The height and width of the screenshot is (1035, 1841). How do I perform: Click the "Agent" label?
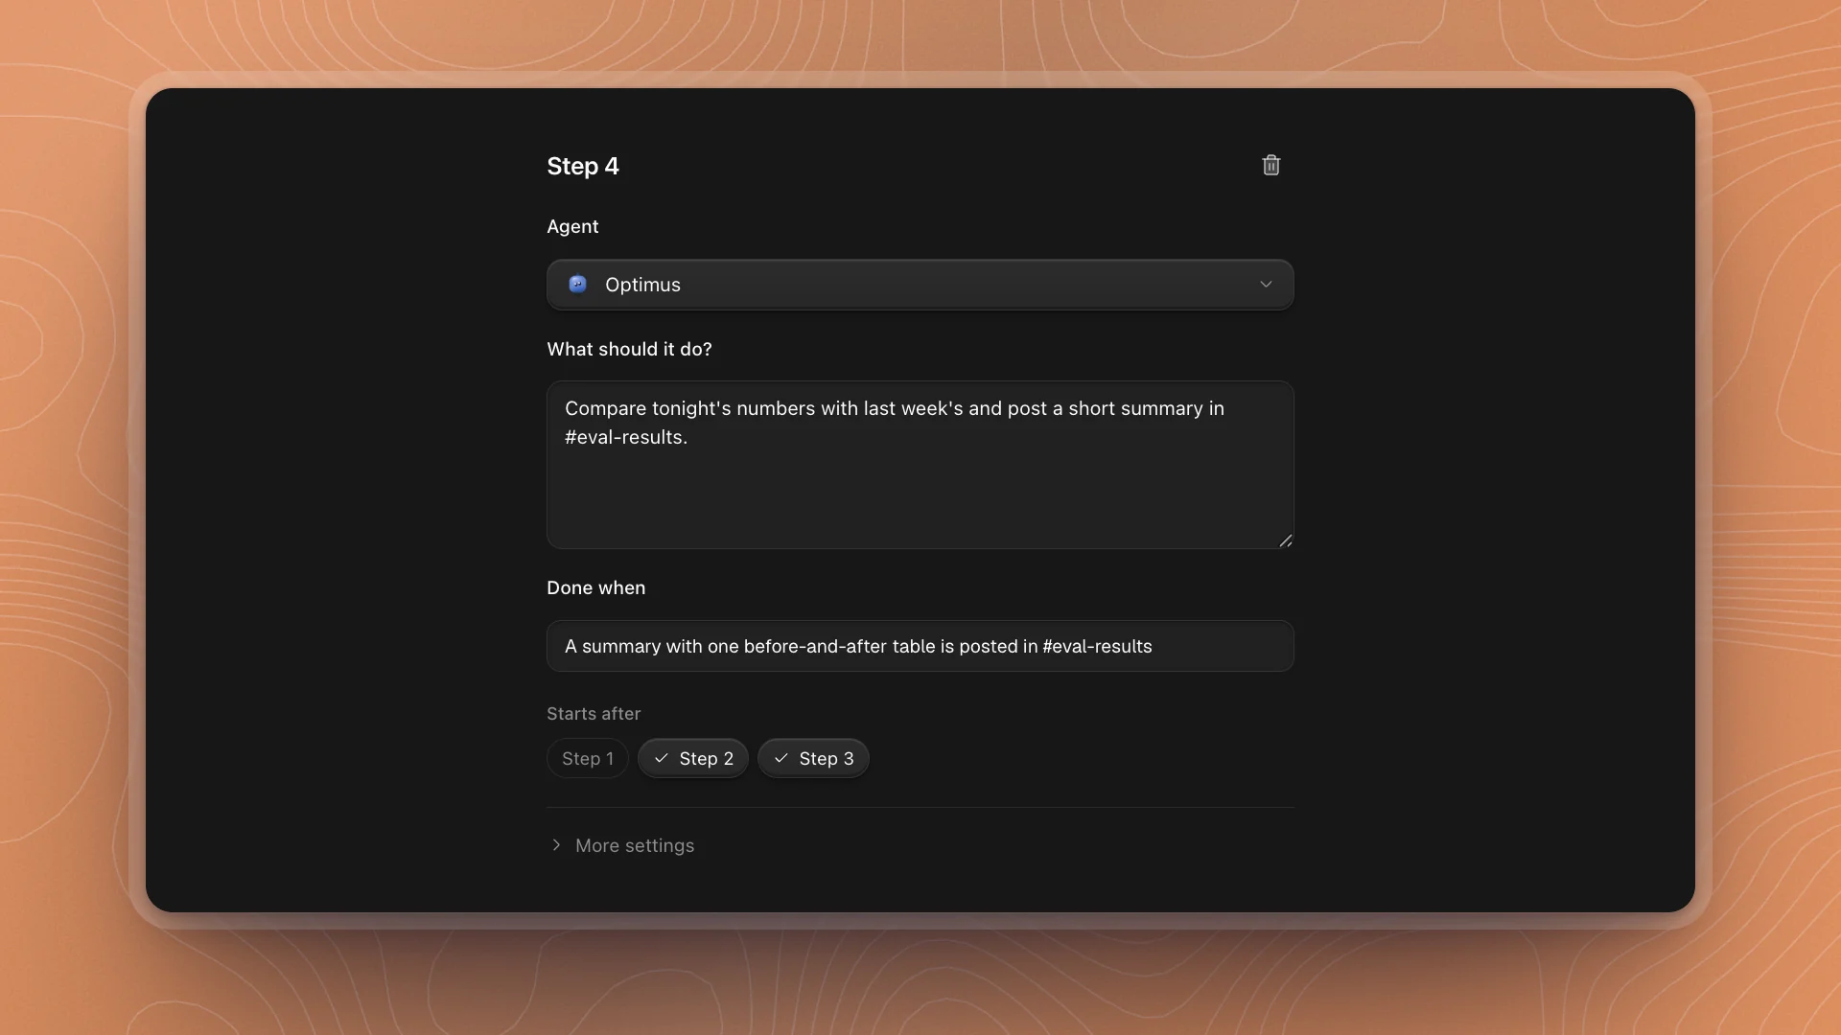pos(572,227)
